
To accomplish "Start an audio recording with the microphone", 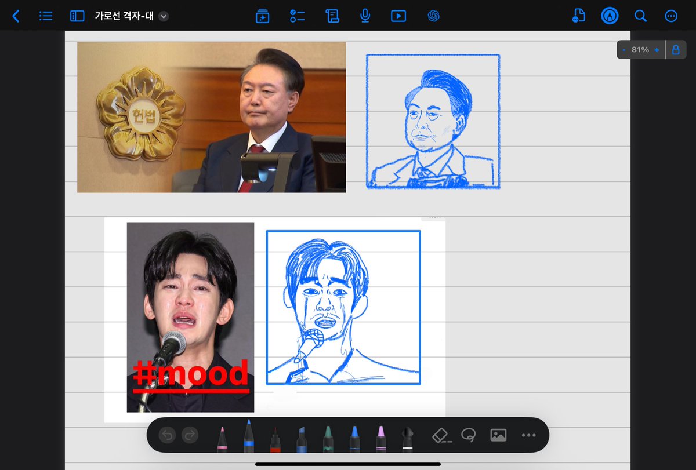I will (364, 16).
